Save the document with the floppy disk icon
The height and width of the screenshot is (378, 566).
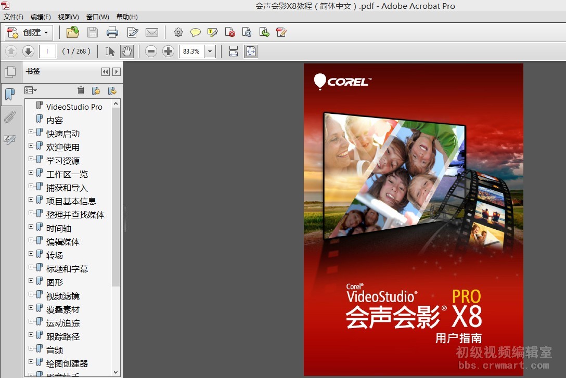pyautogui.click(x=93, y=32)
